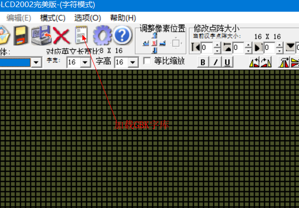Open settings with the blue gear icon
Screen dimensions: 299x208
coord(102,35)
